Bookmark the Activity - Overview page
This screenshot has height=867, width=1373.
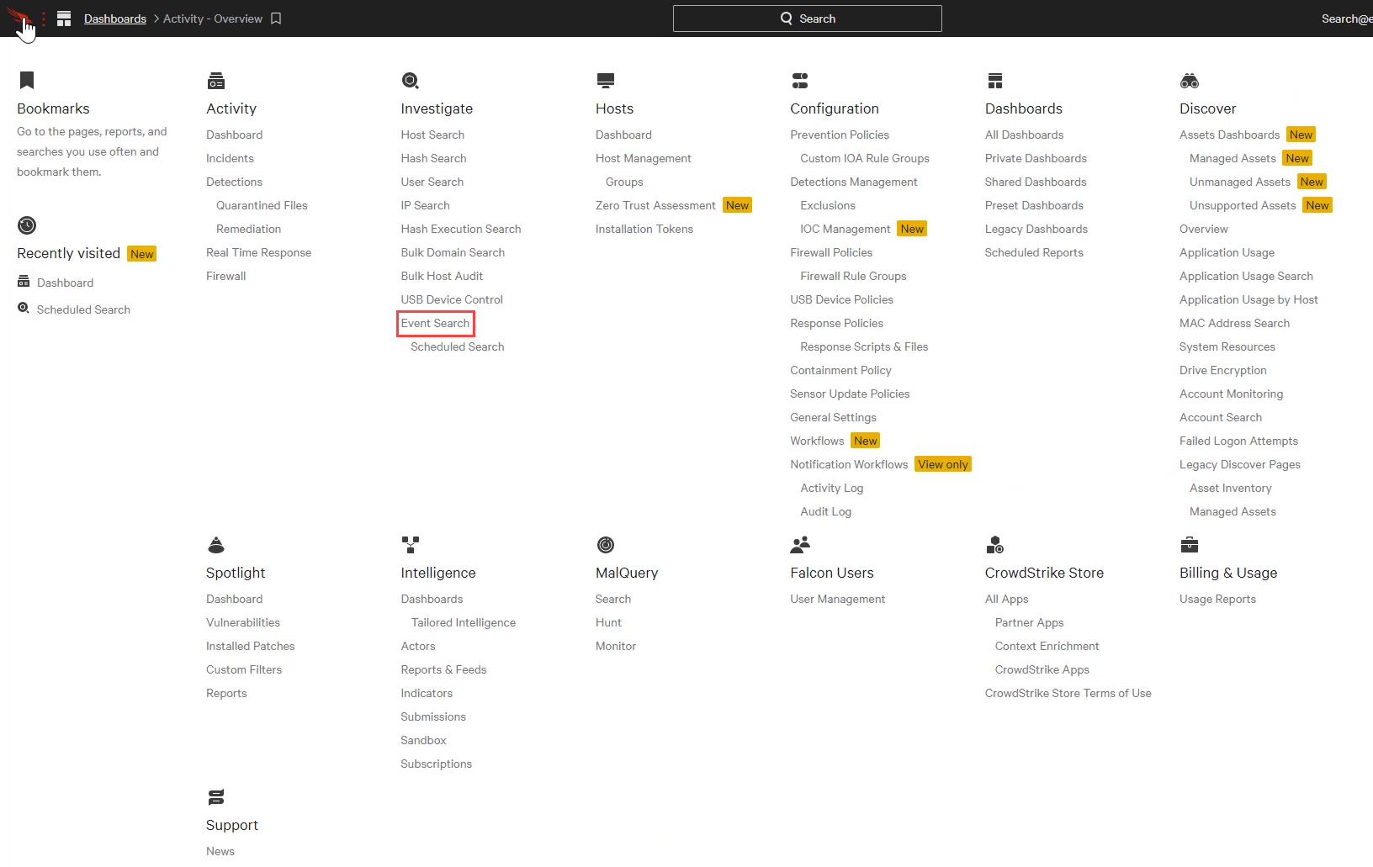coord(276,19)
